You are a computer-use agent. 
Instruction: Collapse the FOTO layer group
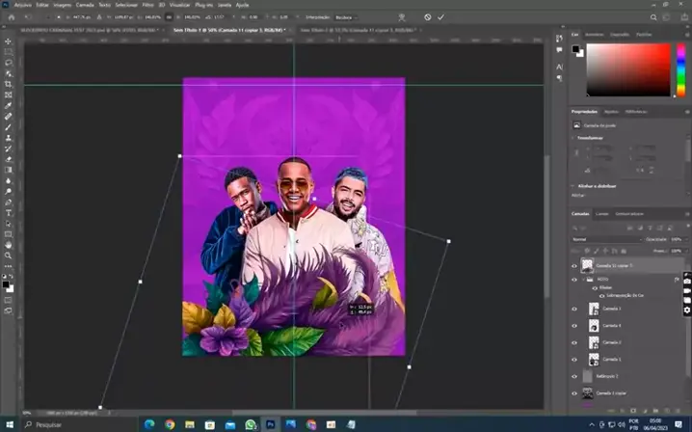click(585, 279)
